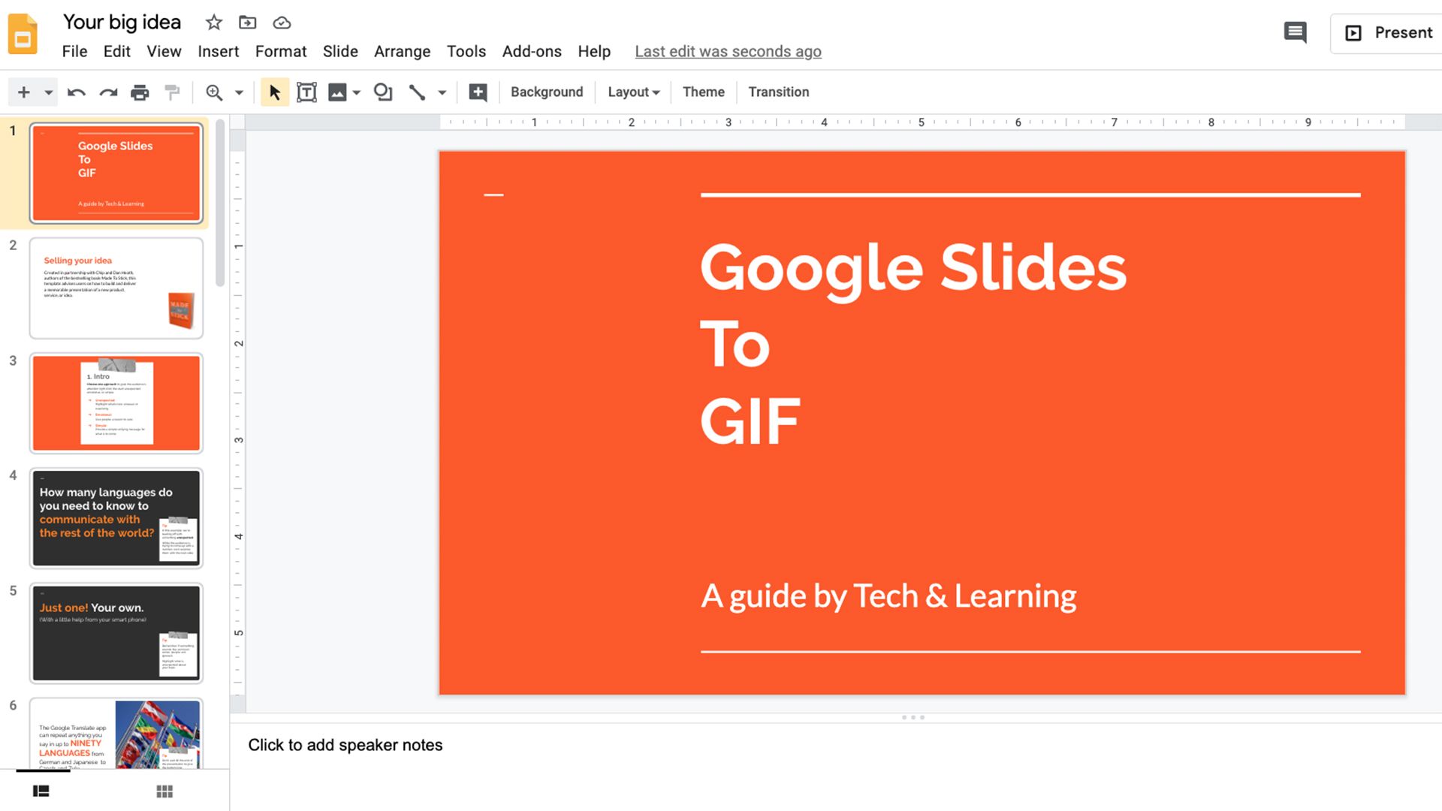Screen dimensions: 1442x811
Task: Open the Paint format tool
Action: click(x=171, y=92)
